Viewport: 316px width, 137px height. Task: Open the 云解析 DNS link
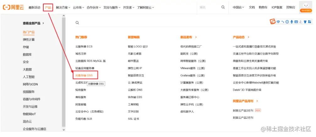click(135, 90)
